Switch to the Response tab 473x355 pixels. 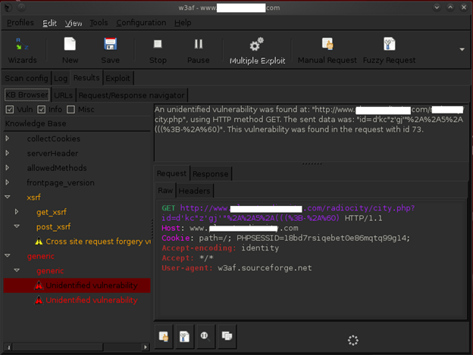coord(210,174)
